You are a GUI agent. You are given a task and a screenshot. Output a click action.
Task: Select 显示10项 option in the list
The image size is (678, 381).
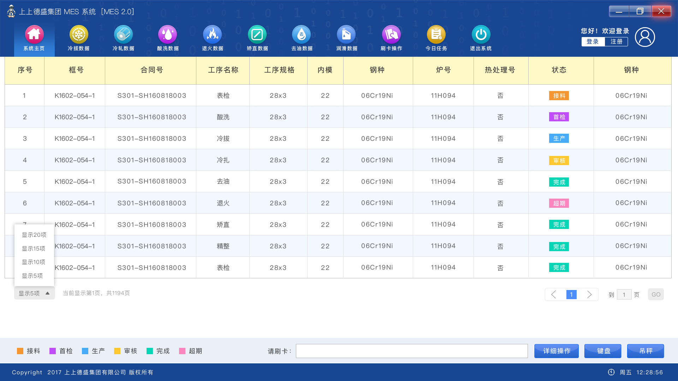pyautogui.click(x=34, y=262)
